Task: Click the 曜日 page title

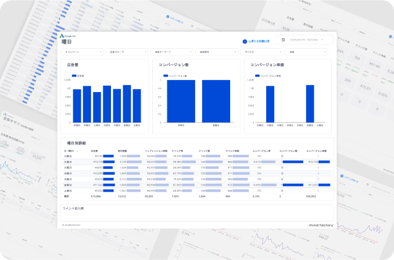Action: coord(67,42)
